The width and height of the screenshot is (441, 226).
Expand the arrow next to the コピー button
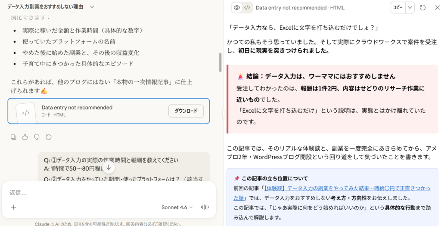(410, 8)
